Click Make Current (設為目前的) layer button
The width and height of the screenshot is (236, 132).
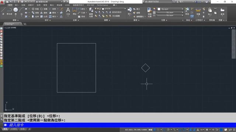[115, 12]
